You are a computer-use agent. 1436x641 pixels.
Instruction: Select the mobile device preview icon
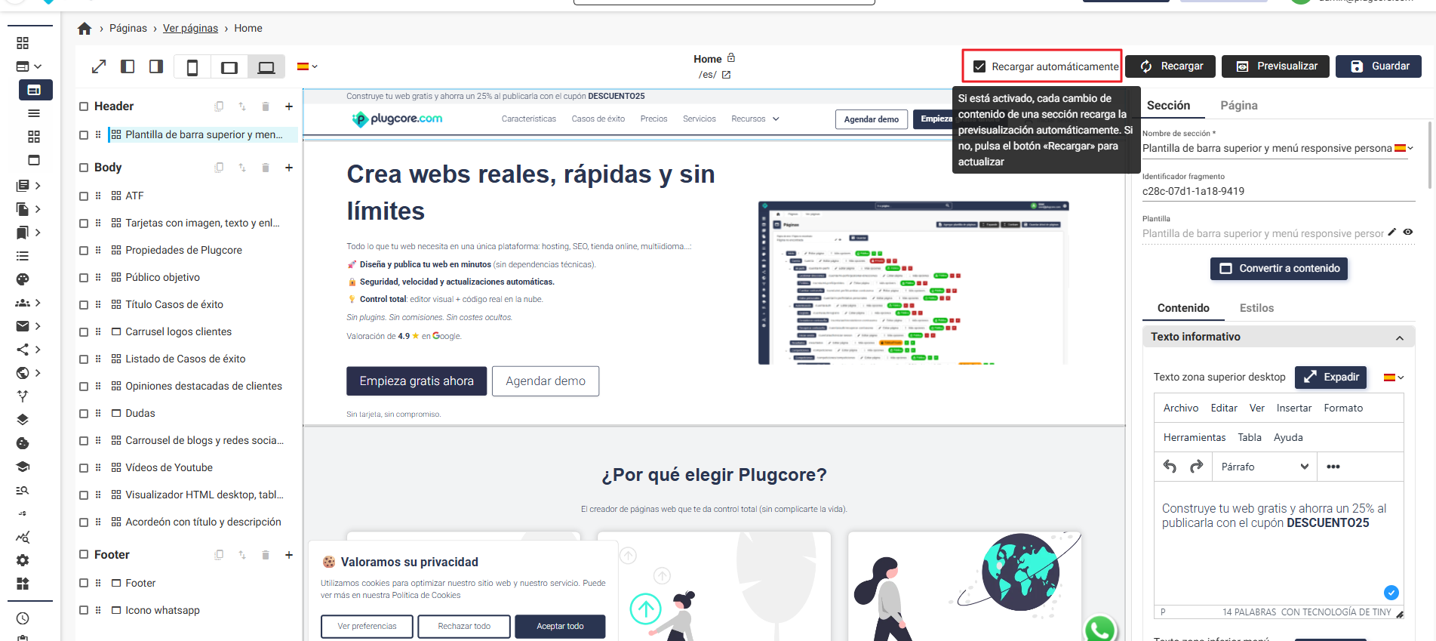click(x=192, y=67)
